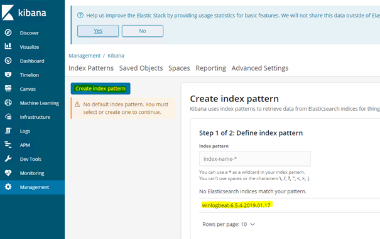Click the Kibana logo icon
Viewport: 380px width, 239px height.
[8, 13]
